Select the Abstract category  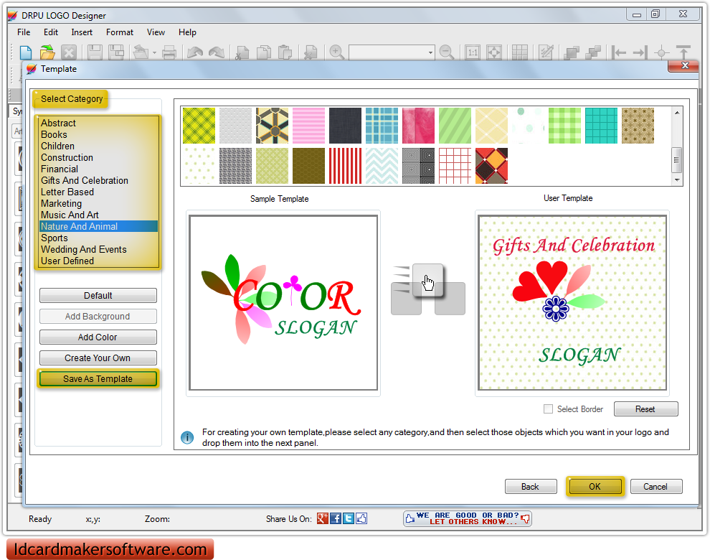coord(59,123)
